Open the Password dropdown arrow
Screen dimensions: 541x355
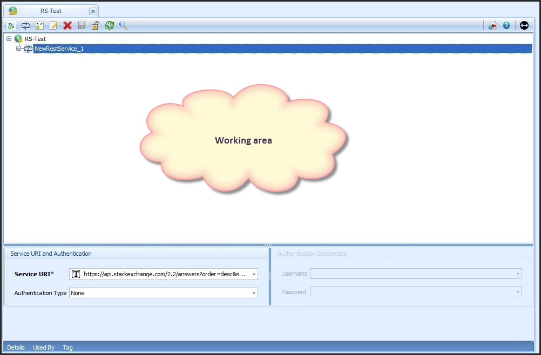point(518,292)
